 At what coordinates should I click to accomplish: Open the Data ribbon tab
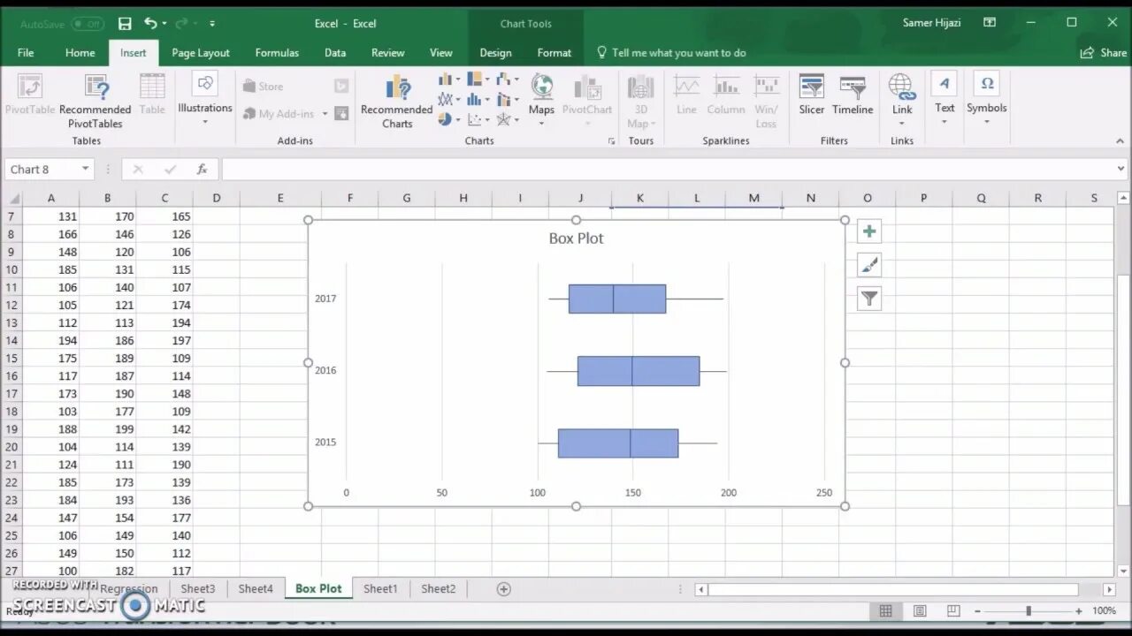point(335,53)
